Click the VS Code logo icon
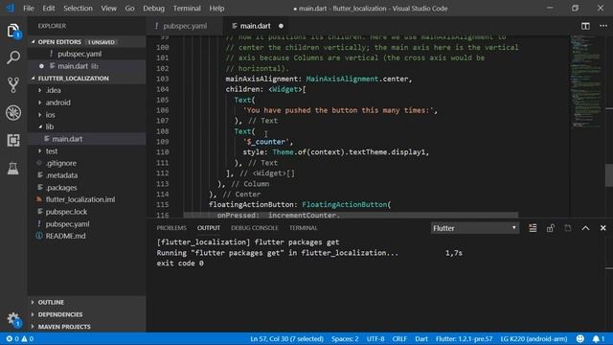The image size is (613, 345). 11,8
